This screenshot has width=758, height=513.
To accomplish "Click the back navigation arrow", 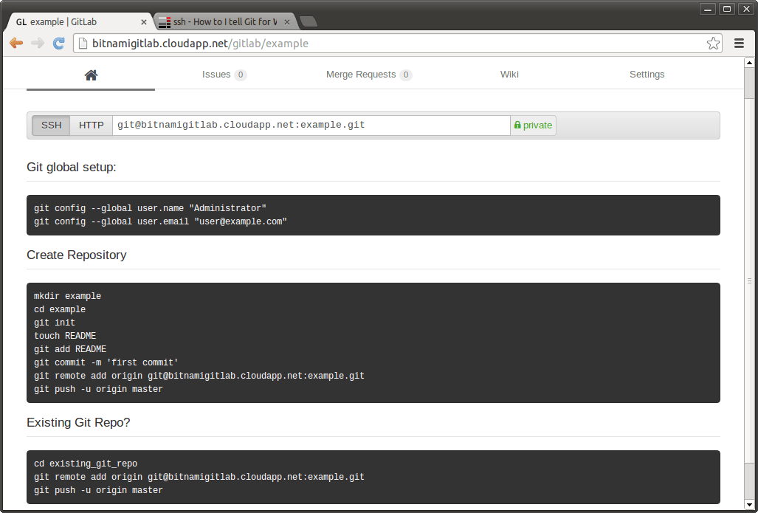I will tap(15, 43).
